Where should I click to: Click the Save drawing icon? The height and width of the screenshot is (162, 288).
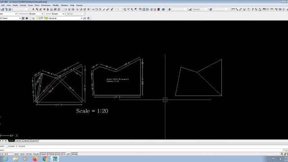coord(73,9)
